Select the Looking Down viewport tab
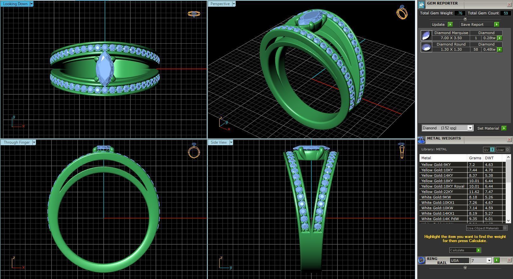 click(x=15, y=4)
